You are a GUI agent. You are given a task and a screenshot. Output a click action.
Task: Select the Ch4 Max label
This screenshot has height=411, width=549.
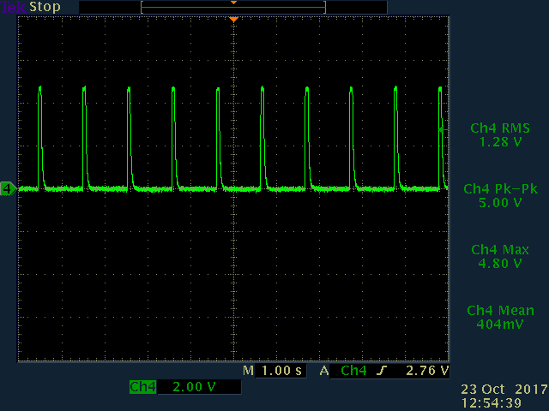point(500,249)
